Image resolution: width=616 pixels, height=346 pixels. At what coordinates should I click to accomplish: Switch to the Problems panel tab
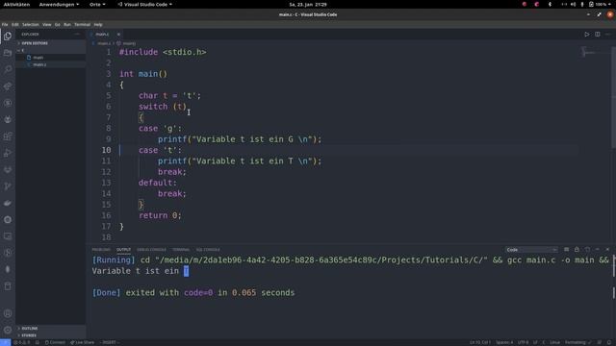point(101,250)
